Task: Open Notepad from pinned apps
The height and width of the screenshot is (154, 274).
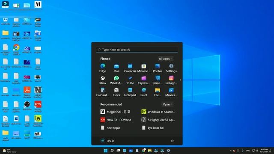Action: click(x=130, y=92)
